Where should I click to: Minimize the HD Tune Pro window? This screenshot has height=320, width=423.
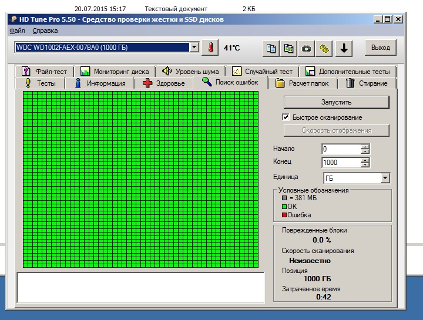point(377,19)
